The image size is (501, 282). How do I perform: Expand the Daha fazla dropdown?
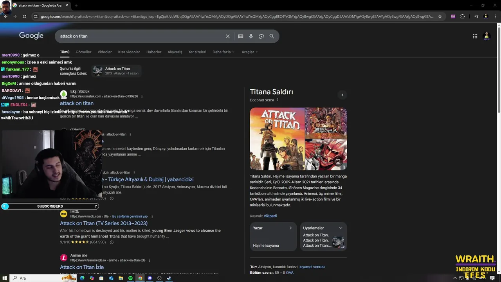pyautogui.click(x=223, y=52)
